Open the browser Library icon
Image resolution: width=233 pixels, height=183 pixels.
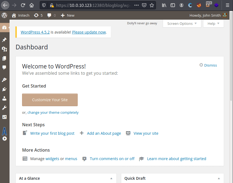click(164, 5)
